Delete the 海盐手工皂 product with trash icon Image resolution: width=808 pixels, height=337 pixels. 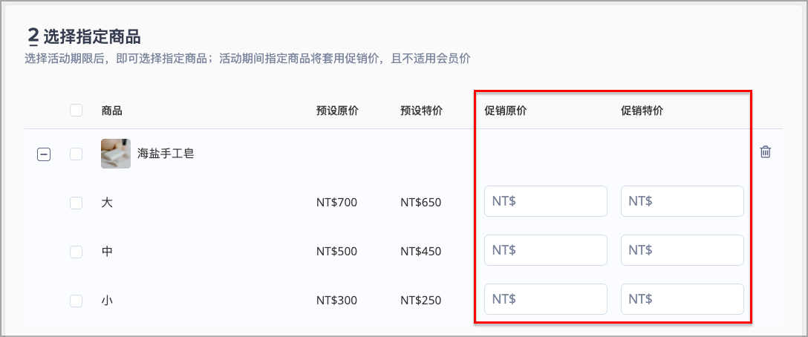(x=765, y=152)
